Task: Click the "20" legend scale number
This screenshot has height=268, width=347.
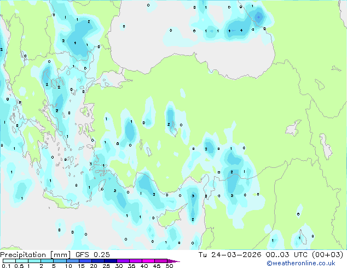Action: tap(94, 266)
